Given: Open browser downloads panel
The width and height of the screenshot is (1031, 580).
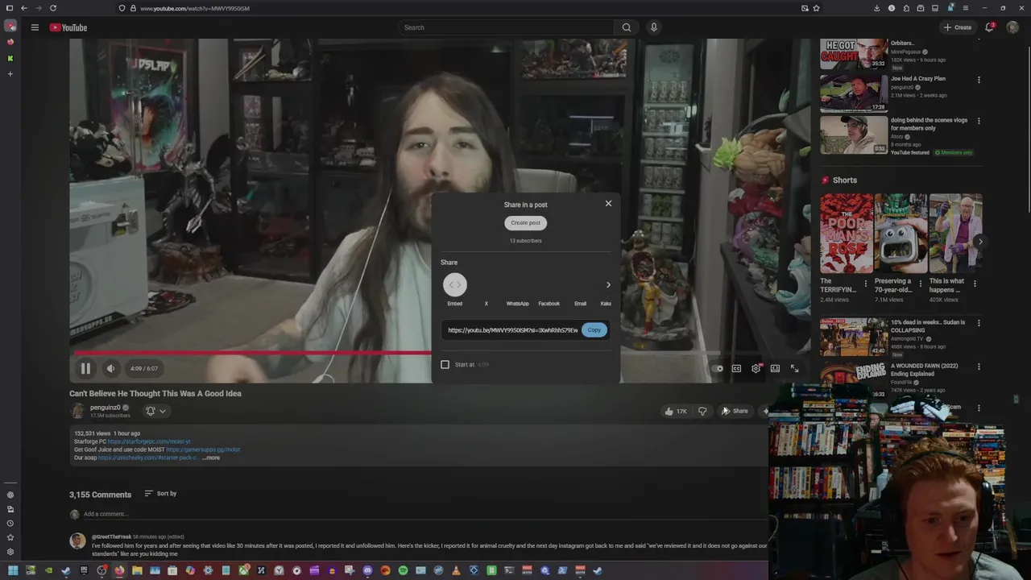Looking at the screenshot, I should pyautogui.click(x=876, y=8).
